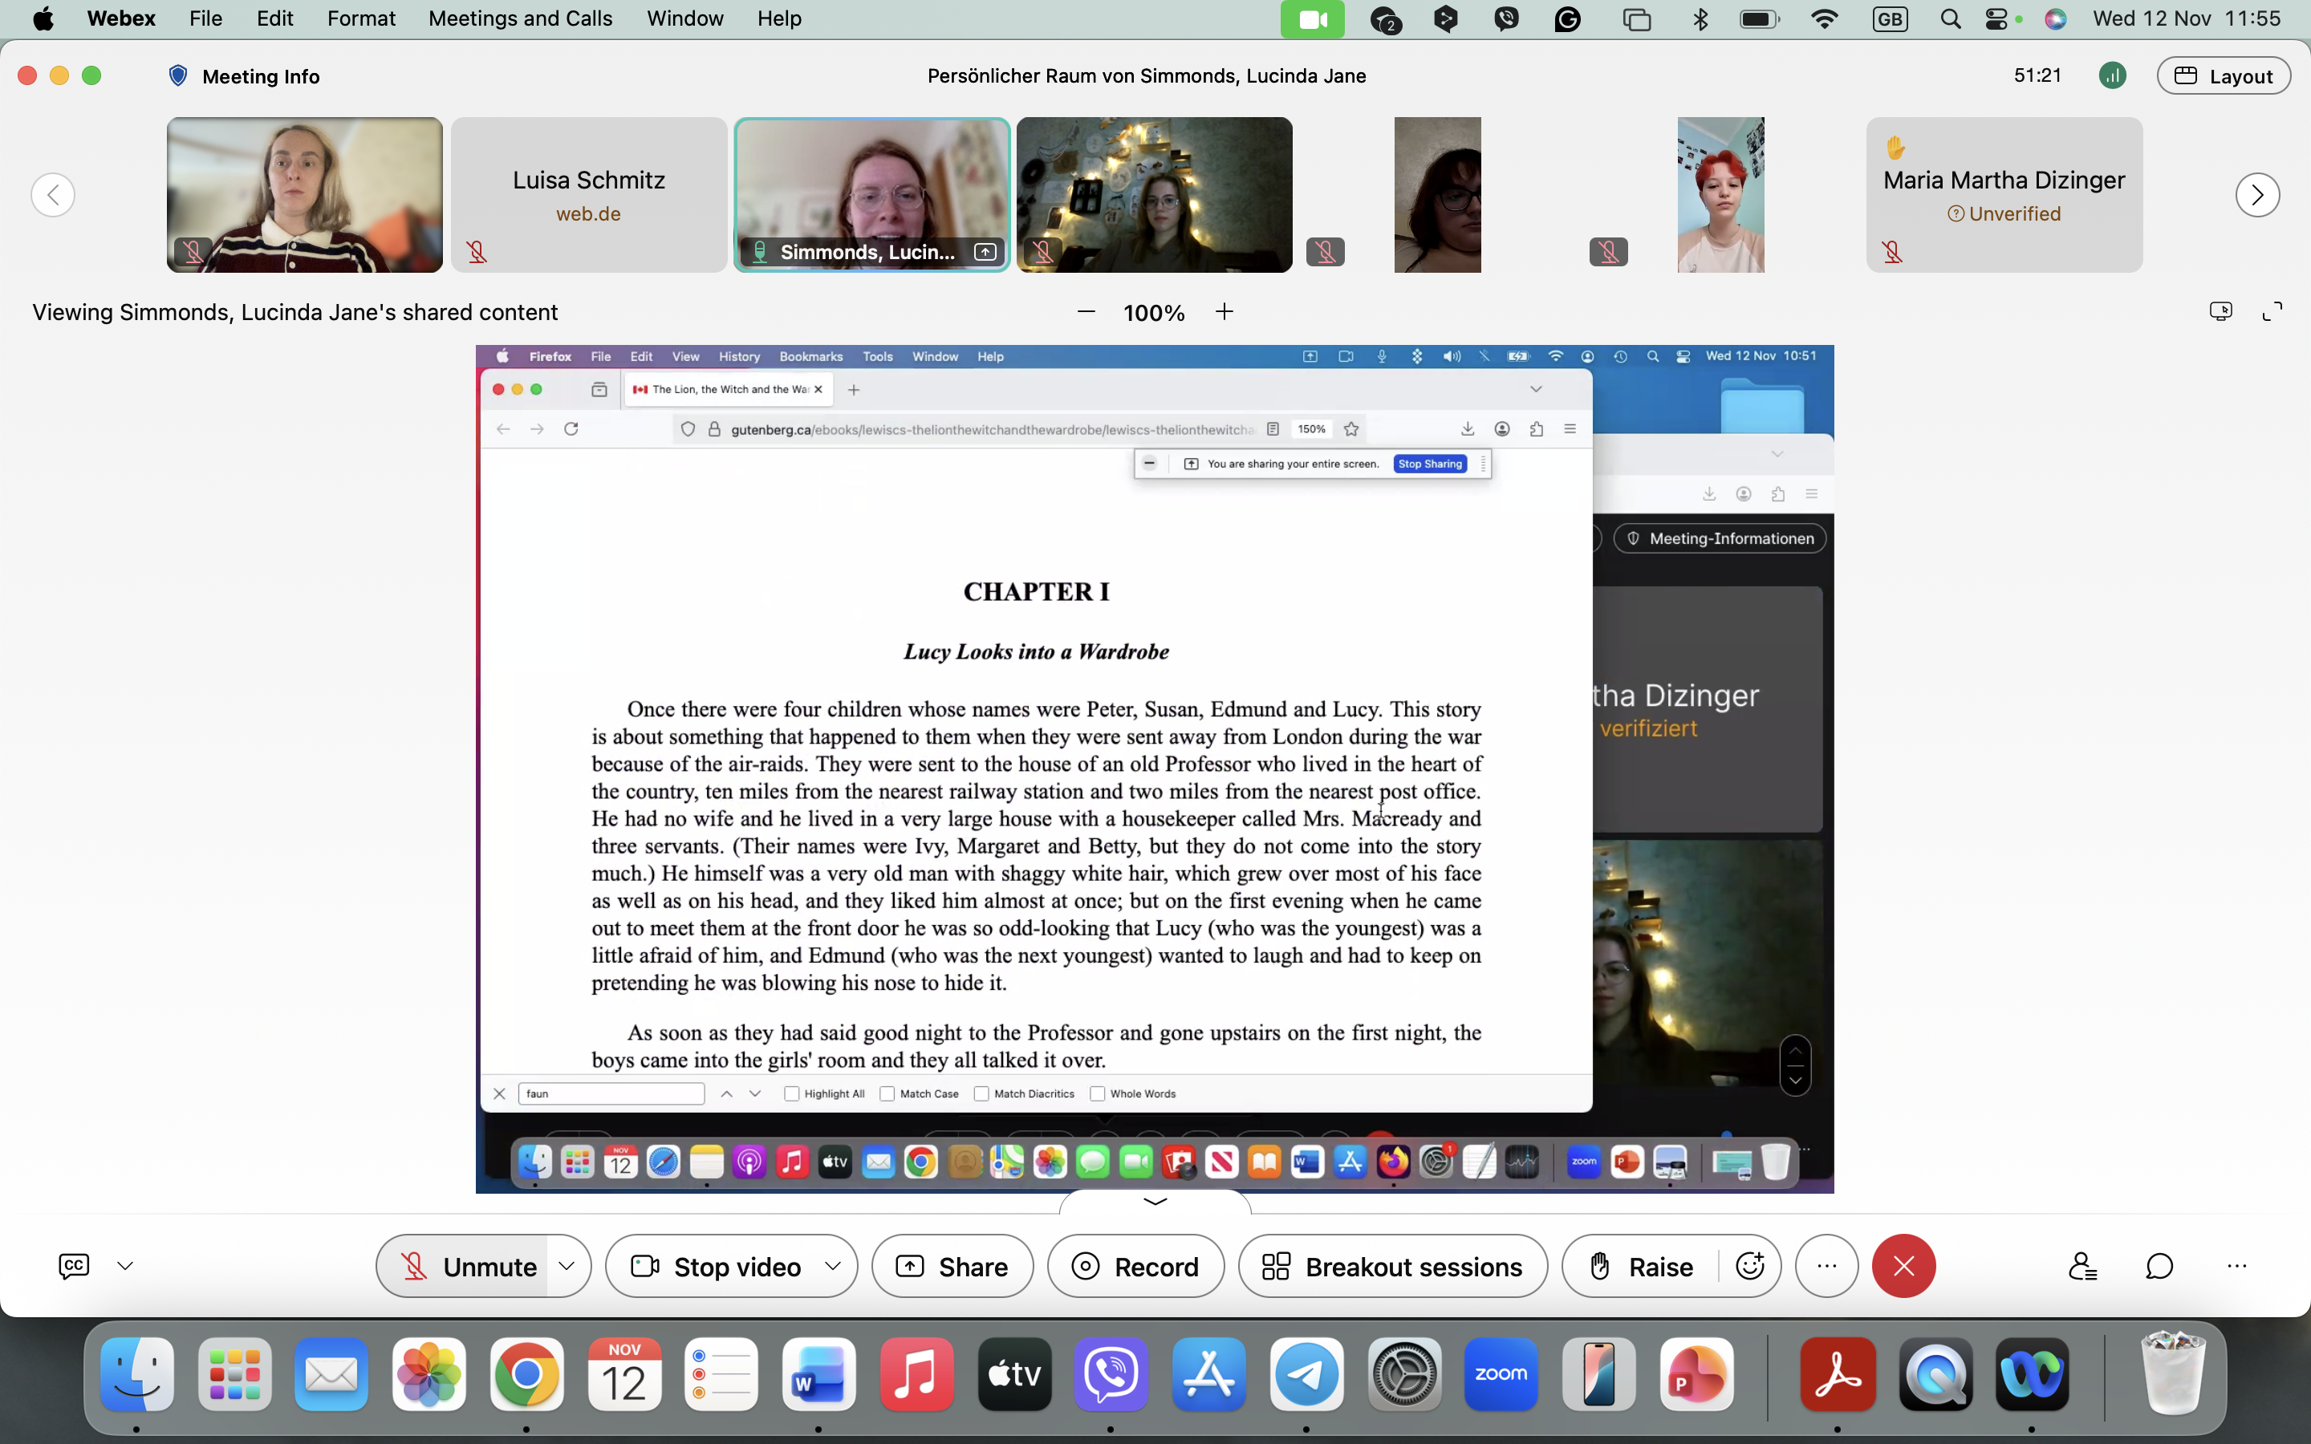
Task: Expand audio options arrow beside Unmute
Action: coord(567,1267)
